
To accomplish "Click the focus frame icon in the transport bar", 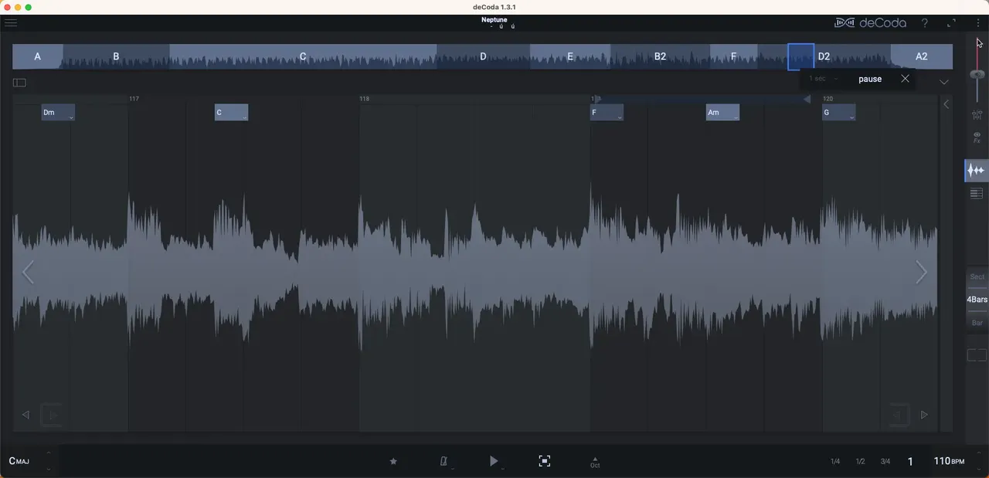I will 545,461.
